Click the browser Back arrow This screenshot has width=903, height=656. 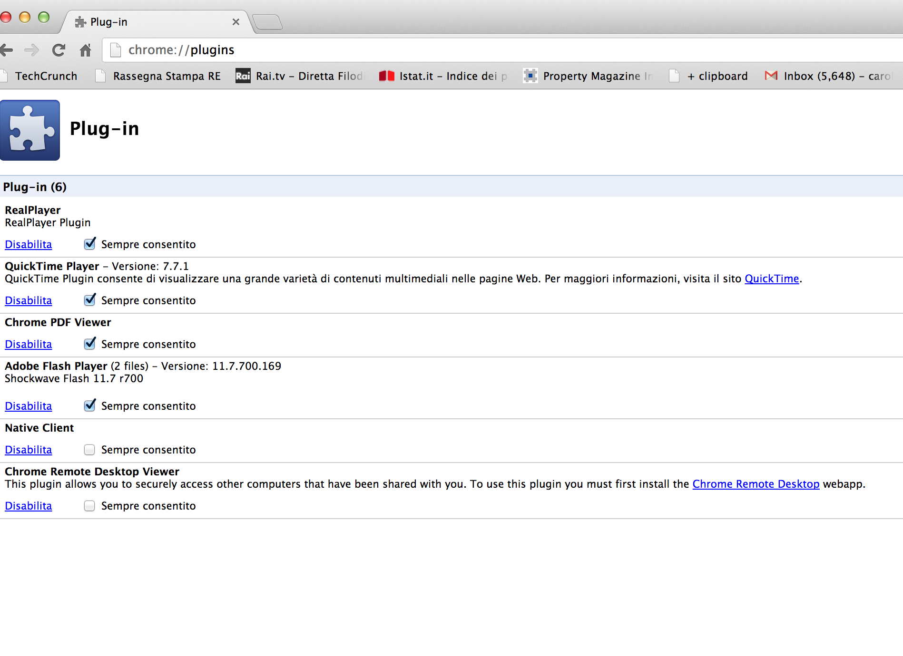6,50
